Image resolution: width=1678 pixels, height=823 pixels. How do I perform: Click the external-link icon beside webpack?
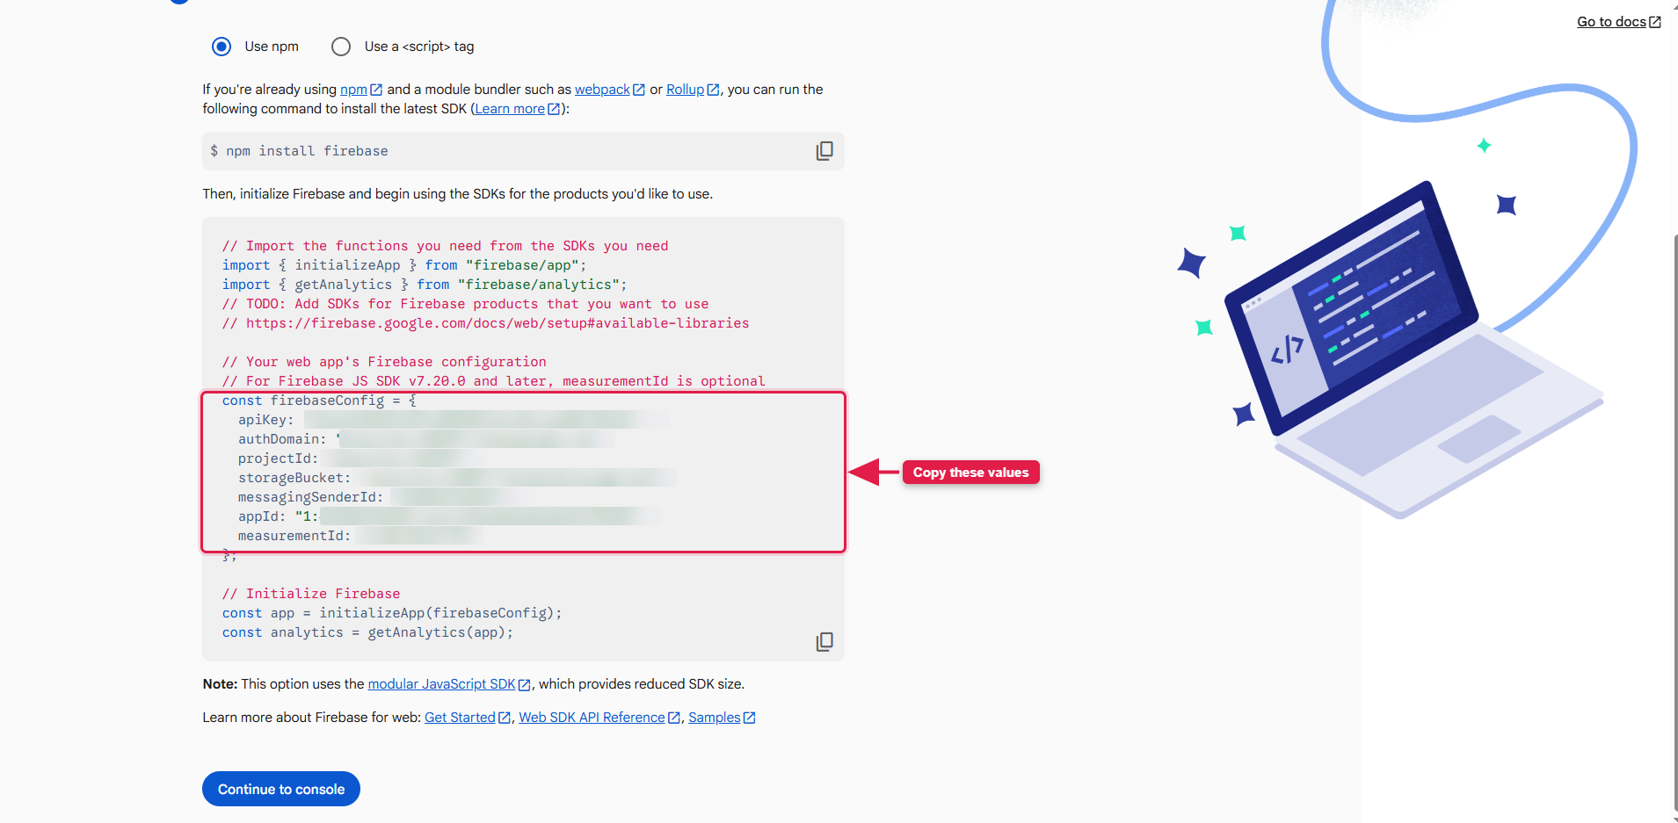[639, 90]
